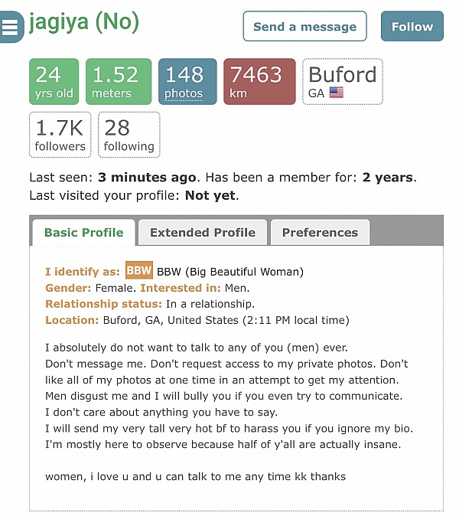Click the US flag icon
The width and height of the screenshot is (459, 519).
point(337,93)
